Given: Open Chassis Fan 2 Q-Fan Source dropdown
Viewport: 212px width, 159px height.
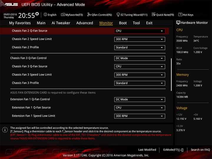Looking at the screenshot, I should pyautogui.click(x=140, y=31).
